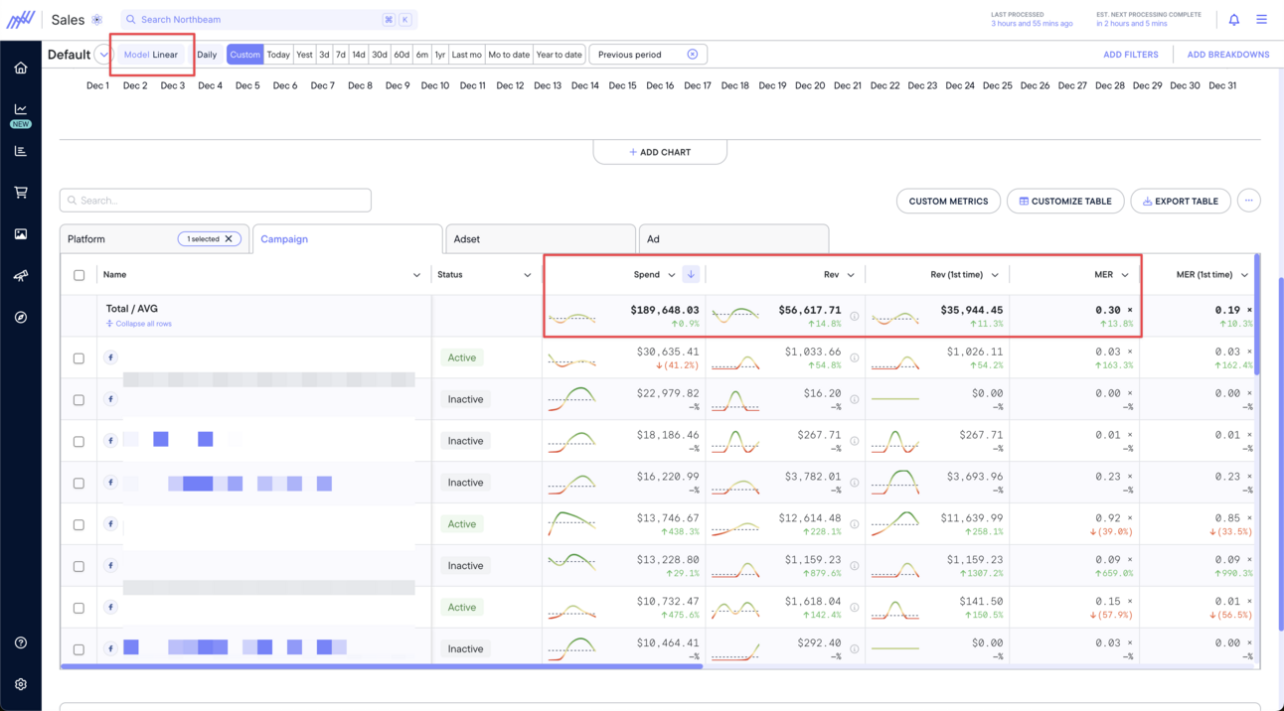
Task: Check the row with spend $16,220.99
Action: pyautogui.click(x=79, y=484)
